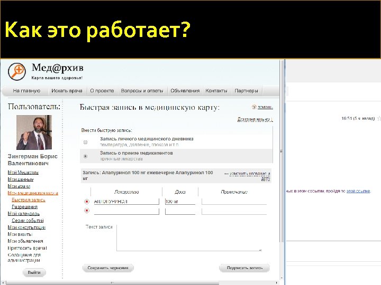This screenshot has height=285, width=381.
Task: Click the help sun icon near помощь
Action: [x=254, y=107]
